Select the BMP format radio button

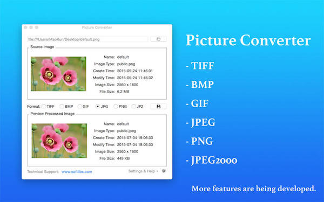pyautogui.click(x=62, y=106)
